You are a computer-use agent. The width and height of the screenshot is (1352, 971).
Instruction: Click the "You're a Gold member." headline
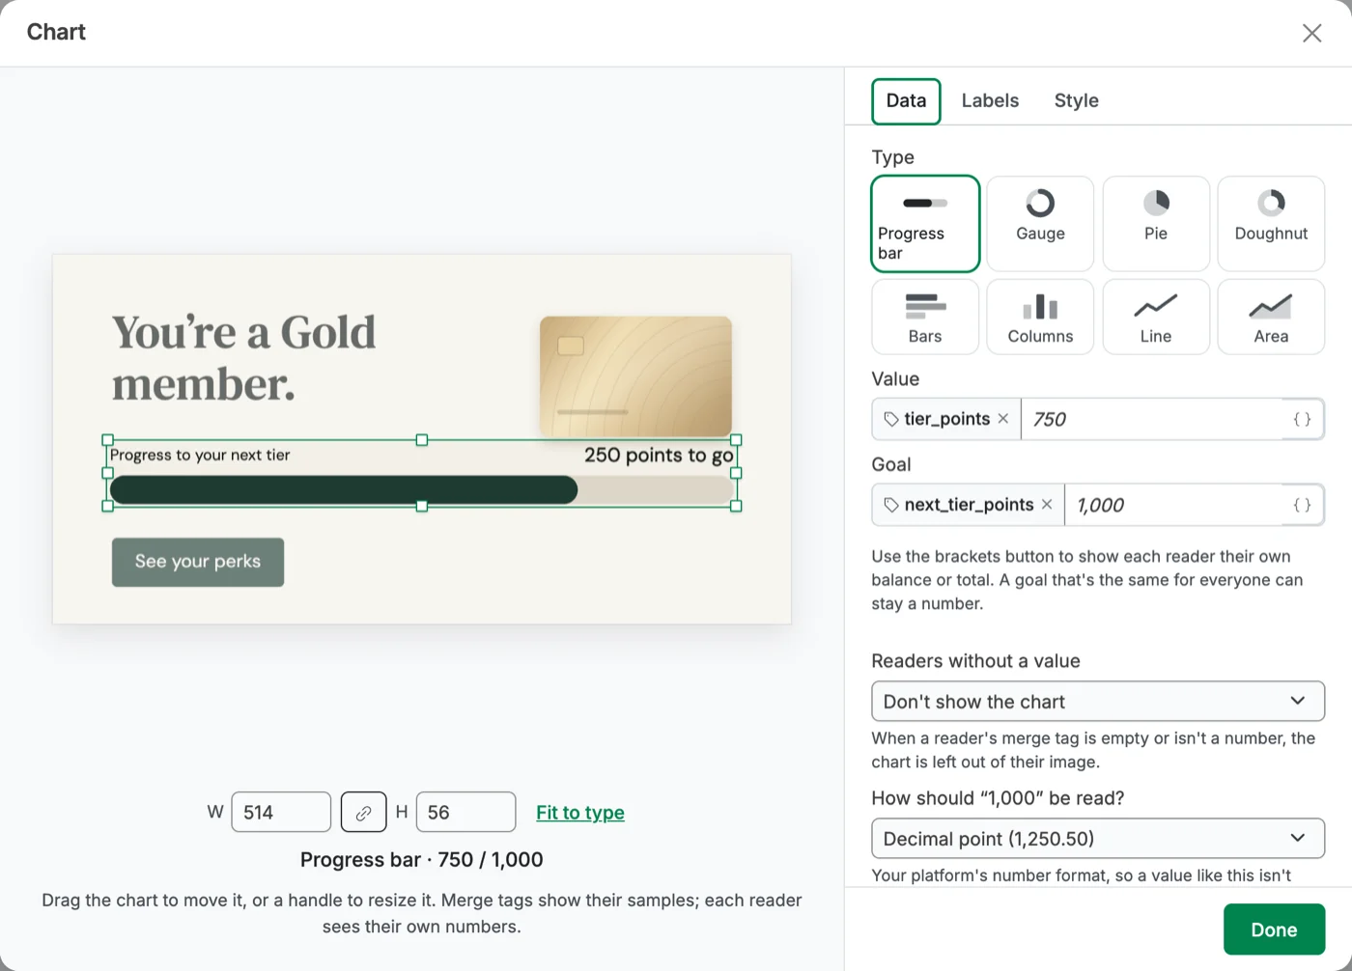pyautogui.click(x=244, y=358)
